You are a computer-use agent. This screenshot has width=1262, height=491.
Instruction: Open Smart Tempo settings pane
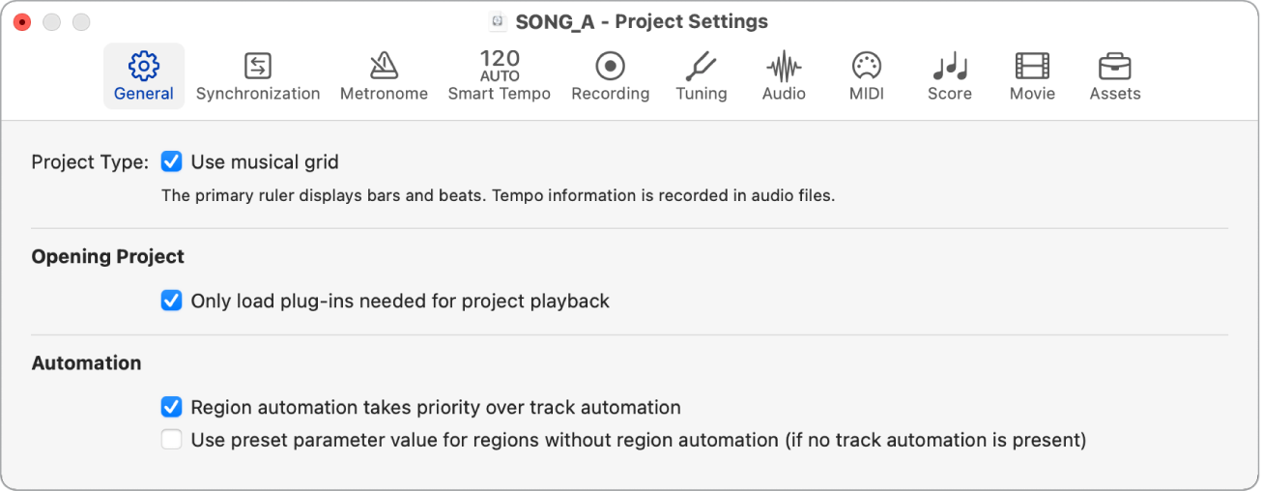[499, 66]
